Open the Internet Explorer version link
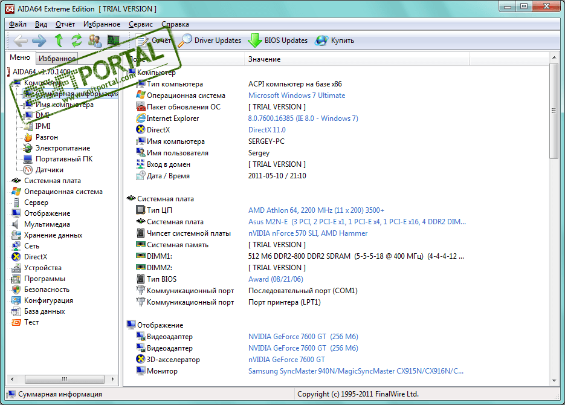This screenshot has width=565, height=405. coord(303,118)
